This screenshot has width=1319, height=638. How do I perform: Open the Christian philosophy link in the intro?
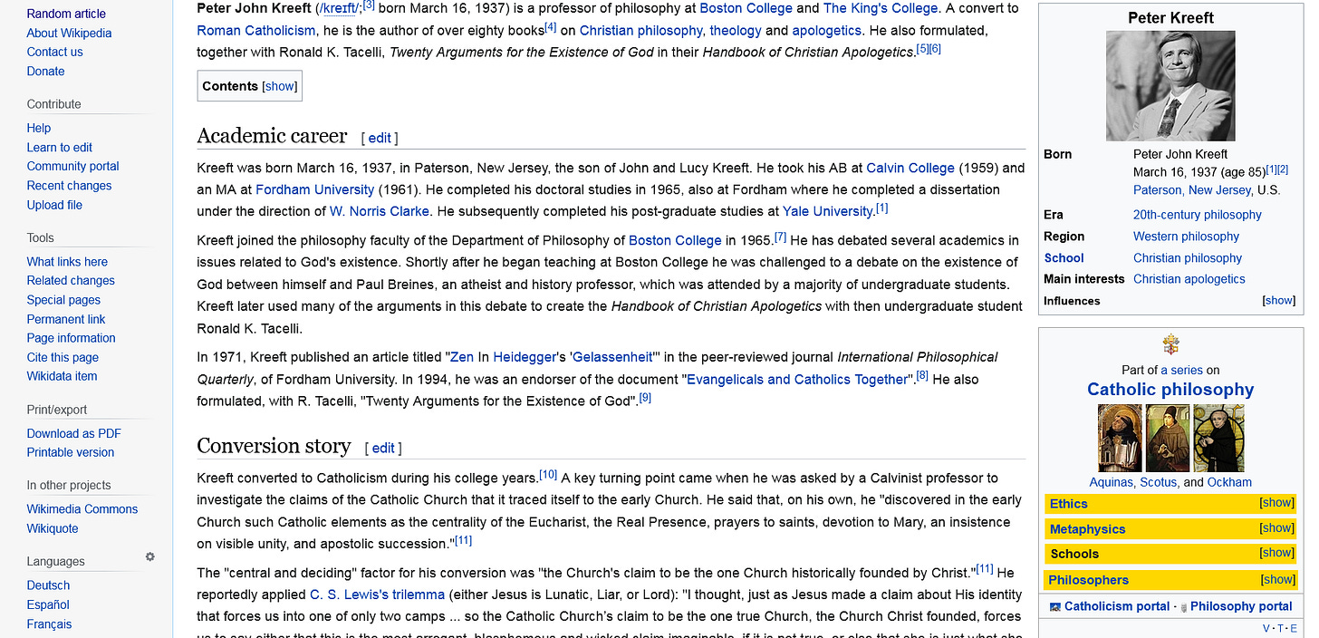pyautogui.click(x=640, y=30)
